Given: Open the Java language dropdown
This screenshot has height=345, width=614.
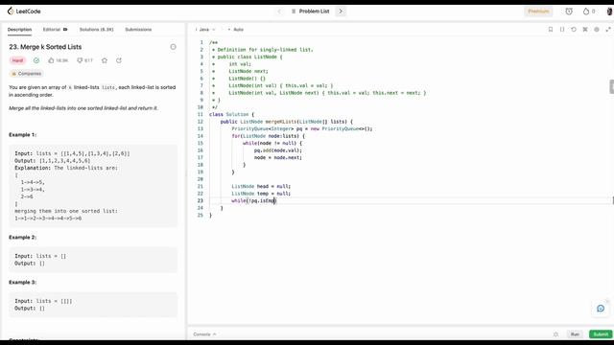Looking at the screenshot, I should click(x=205, y=30).
